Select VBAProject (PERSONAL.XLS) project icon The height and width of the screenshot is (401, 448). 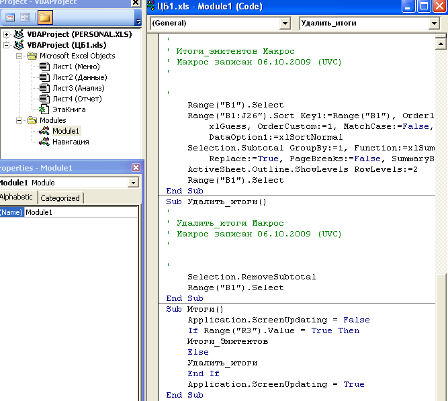coord(19,34)
